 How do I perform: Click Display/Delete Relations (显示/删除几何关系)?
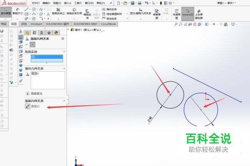pos(140,12)
